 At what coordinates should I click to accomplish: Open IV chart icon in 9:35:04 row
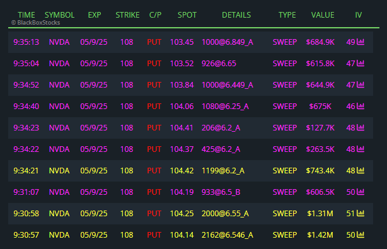pyautogui.click(x=361, y=63)
